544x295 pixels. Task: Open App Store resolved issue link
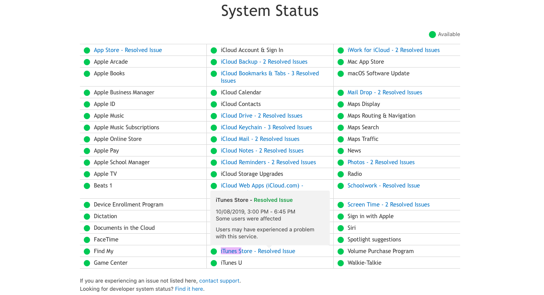click(128, 50)
